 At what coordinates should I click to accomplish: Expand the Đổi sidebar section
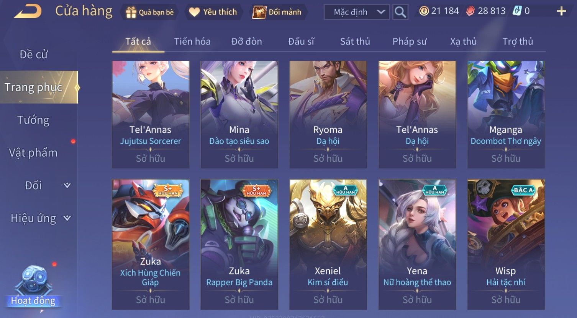pyautogui.click(x=67, y=185)
